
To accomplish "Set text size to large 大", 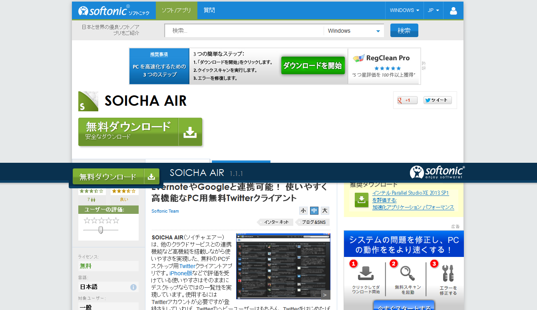I will pos(325,211).
